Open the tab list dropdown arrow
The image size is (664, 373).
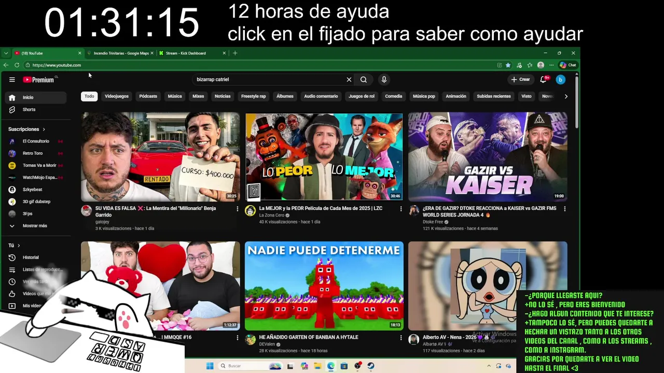[6, 53]
